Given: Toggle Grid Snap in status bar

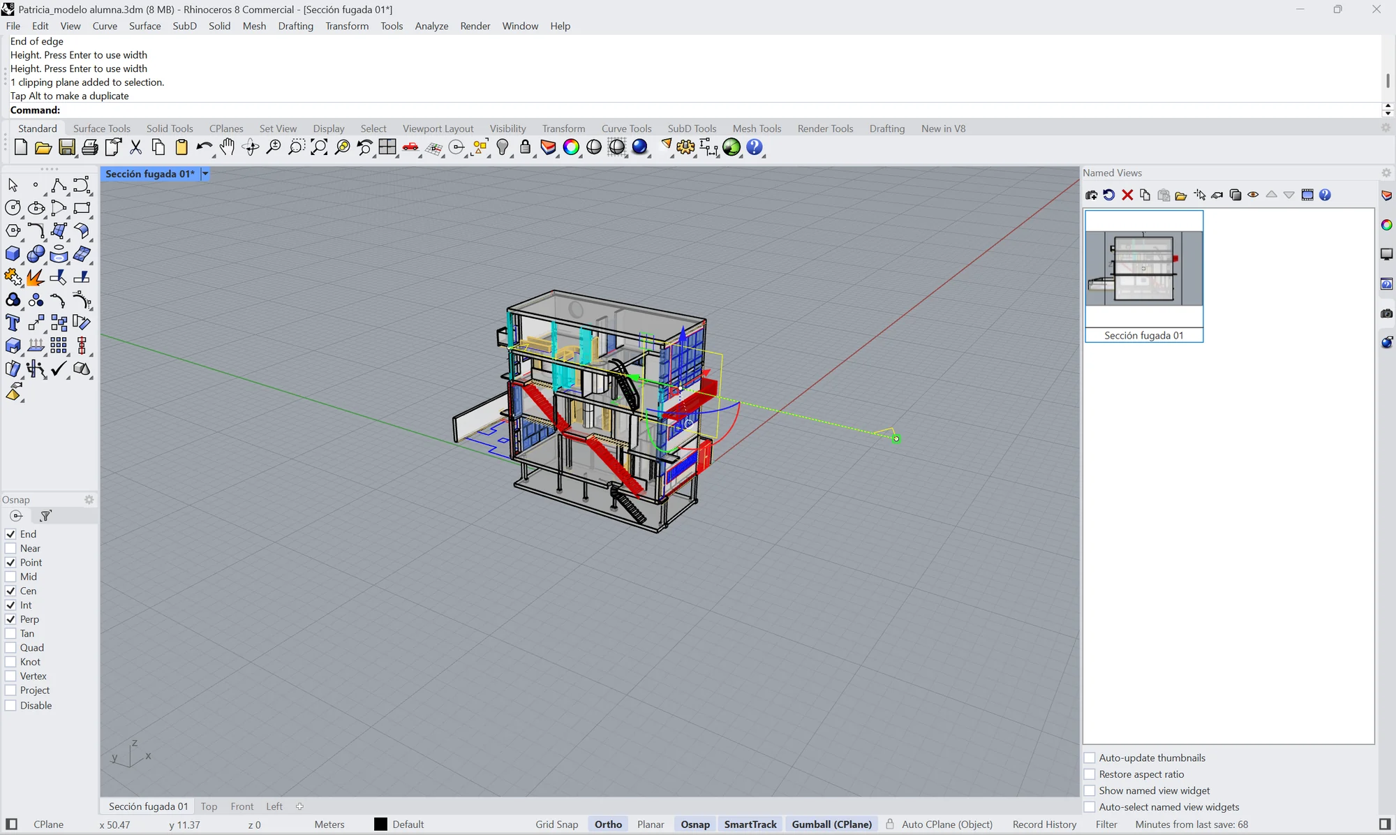Looking at the screenshot, I should [557, 825].
